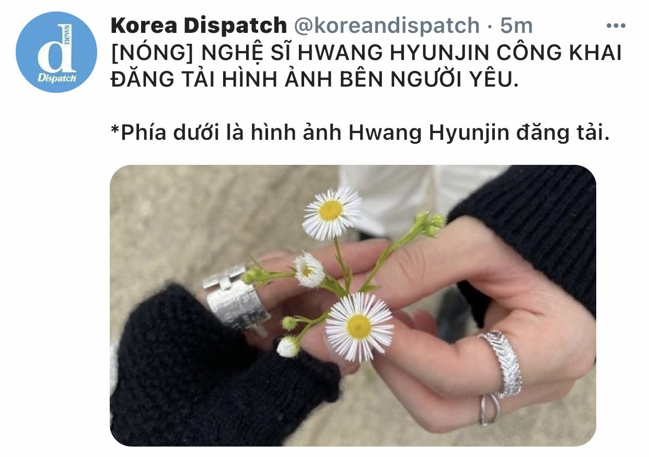This screenshot has height=457, width=649.
Task: Click the Korea Dispatch display name
Action: tap(199, 26)
